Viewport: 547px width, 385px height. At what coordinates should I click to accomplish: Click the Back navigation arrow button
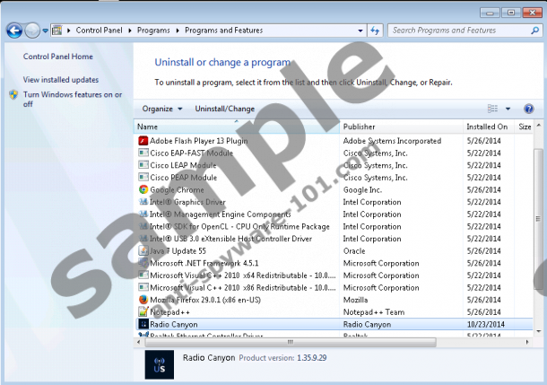[14, 31]
